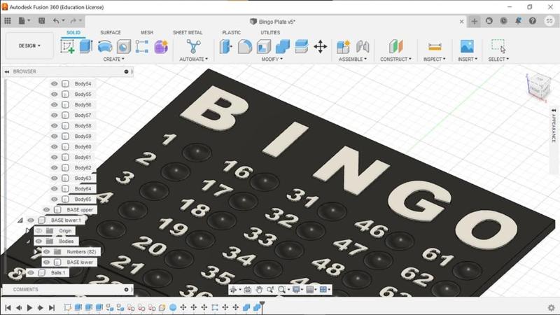Select the Press Pull tool
The height and width of the screenshot is (315, 560).
[x=226, y=47]
